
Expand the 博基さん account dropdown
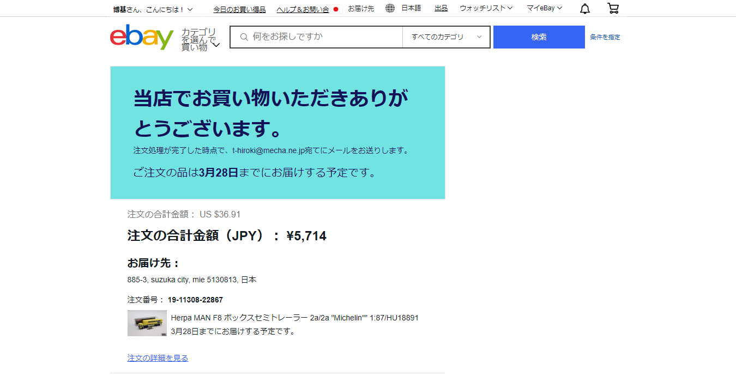click(153, 9)
